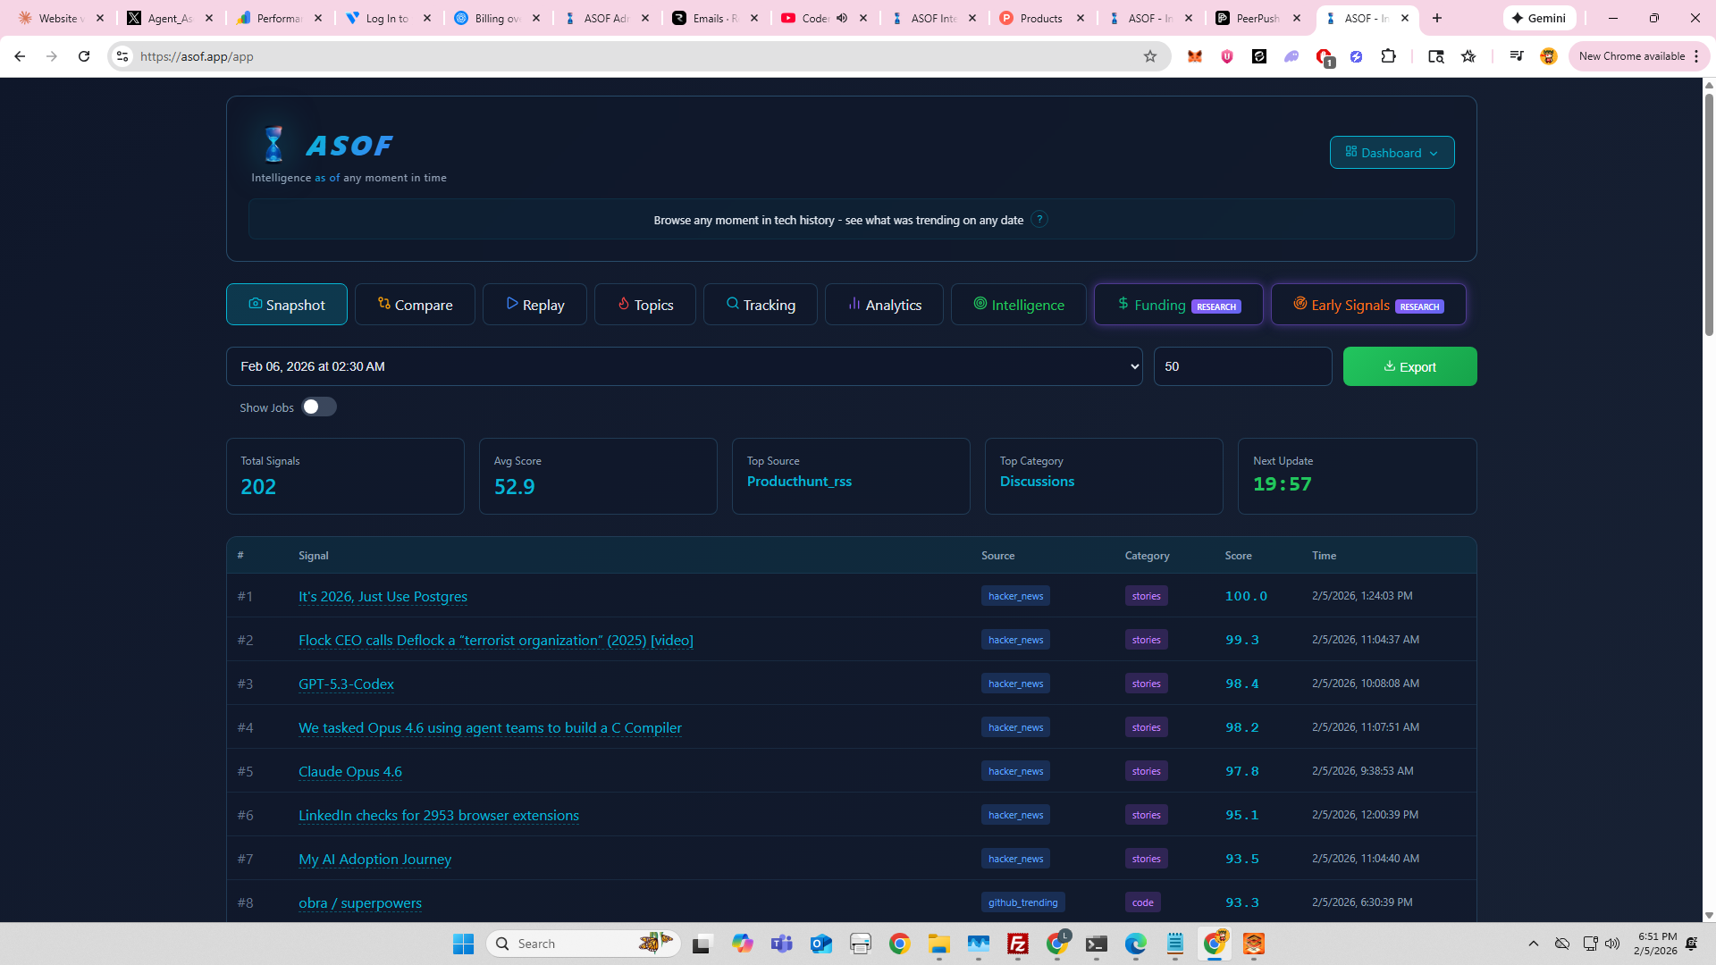Viewport: 1716px width, 965px height.
Task: Click the Early Signals target icon
Action: (1301, 304)
